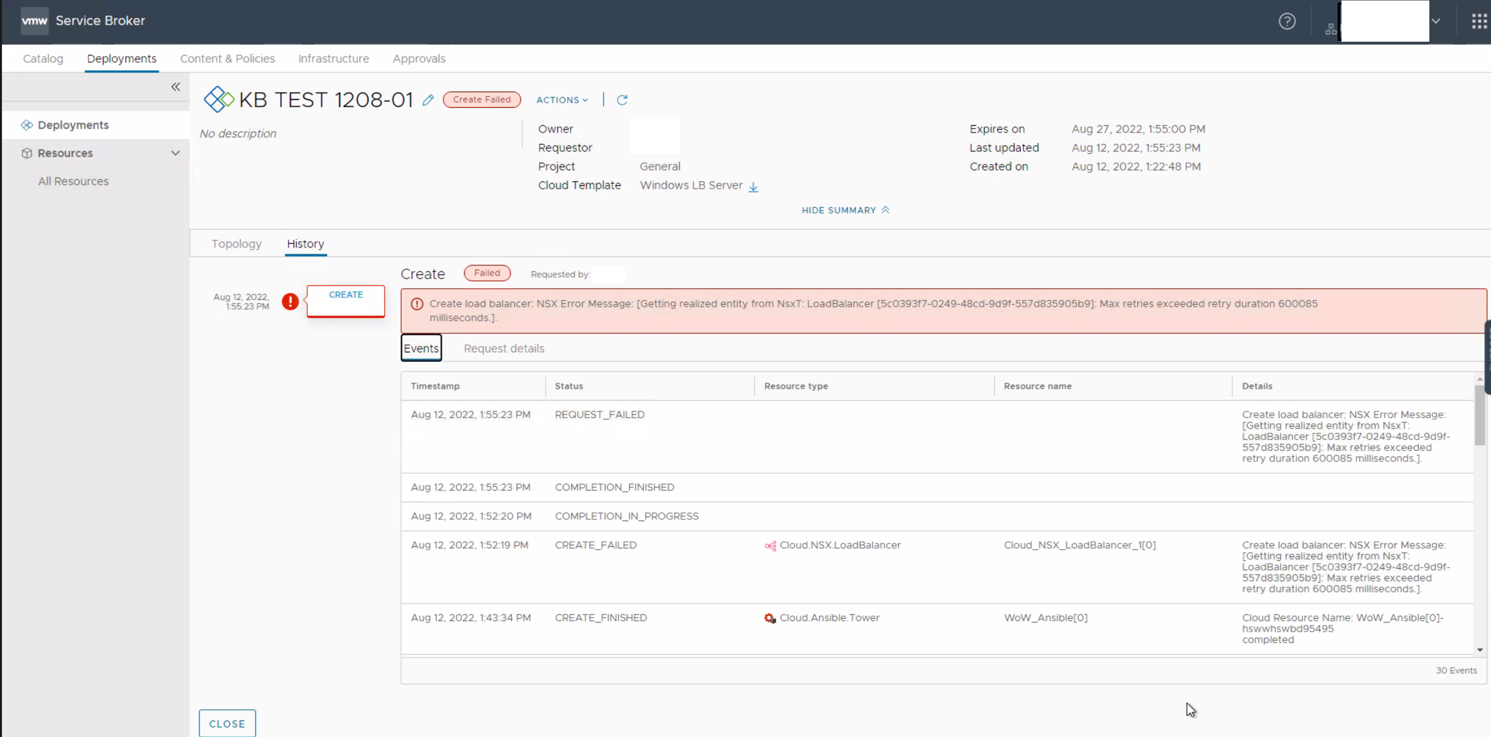This screenshot has width=1491, height=737.
Task: Select All Resources in the sidebar
Action: click(x=73, y=181)
